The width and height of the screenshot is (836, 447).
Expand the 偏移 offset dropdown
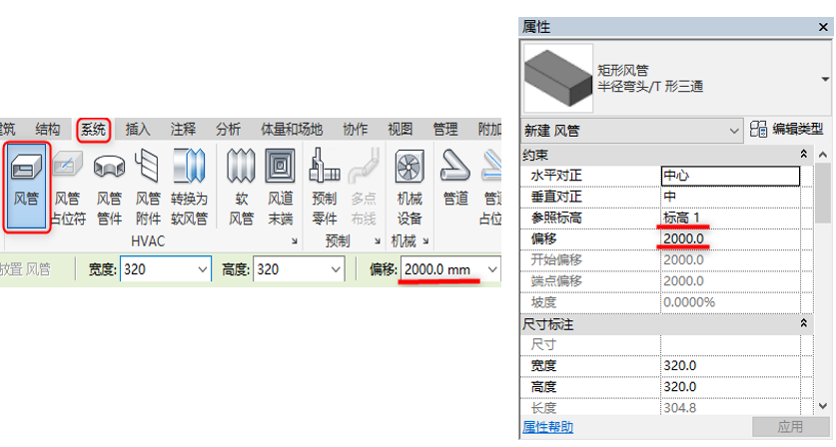[491, 269]
